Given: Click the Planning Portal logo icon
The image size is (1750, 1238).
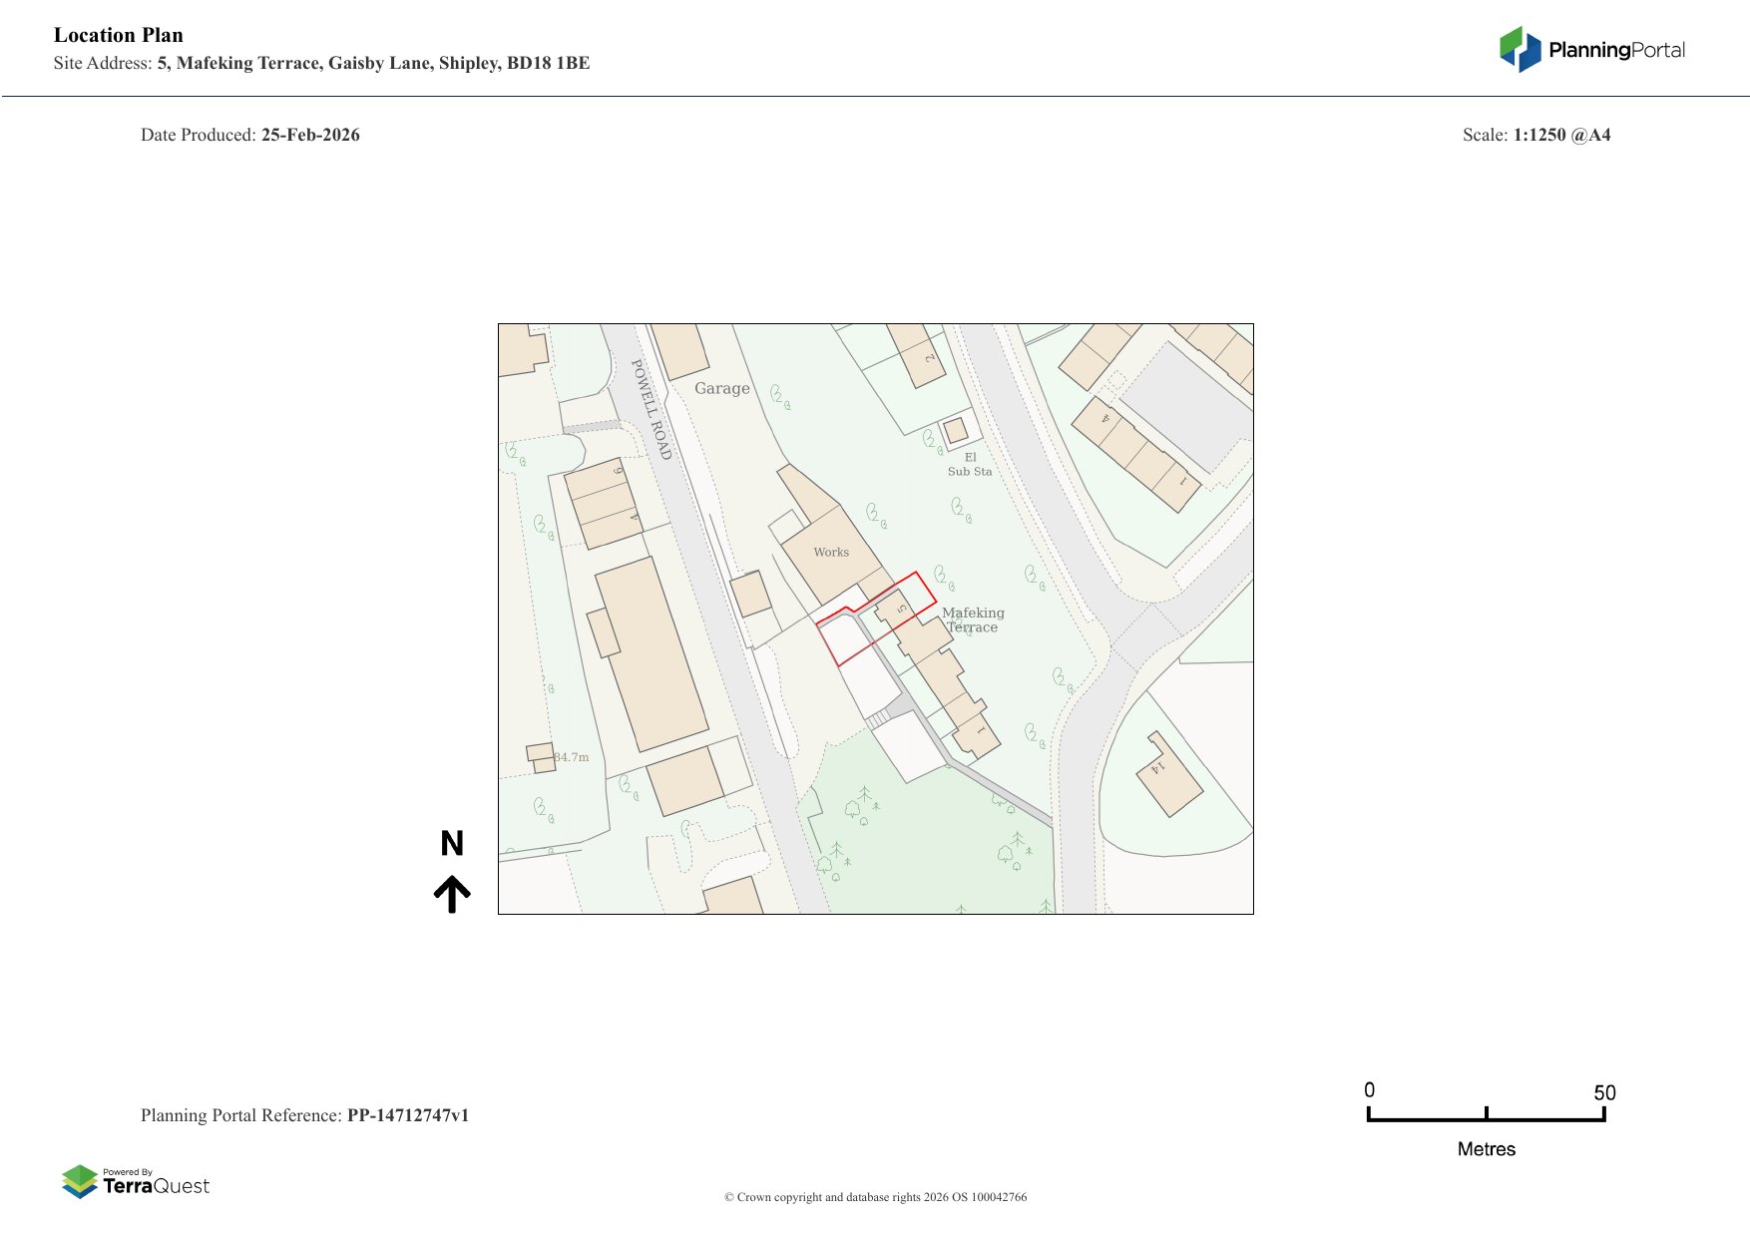Looking at the screenshot, I should pos(1521,49).
